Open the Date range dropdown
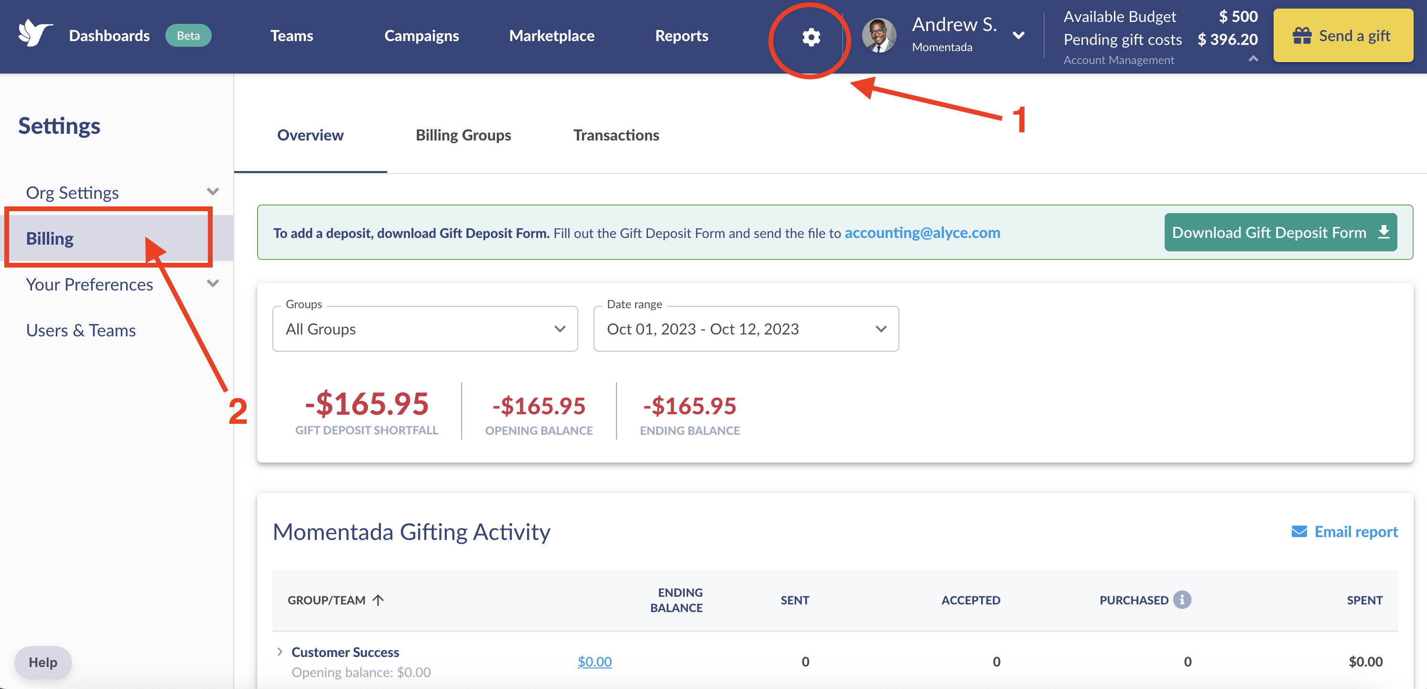The width and height of the screenshot is (1427, 689). [746, 329]
